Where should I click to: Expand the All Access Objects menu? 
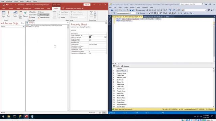(22, 23)
